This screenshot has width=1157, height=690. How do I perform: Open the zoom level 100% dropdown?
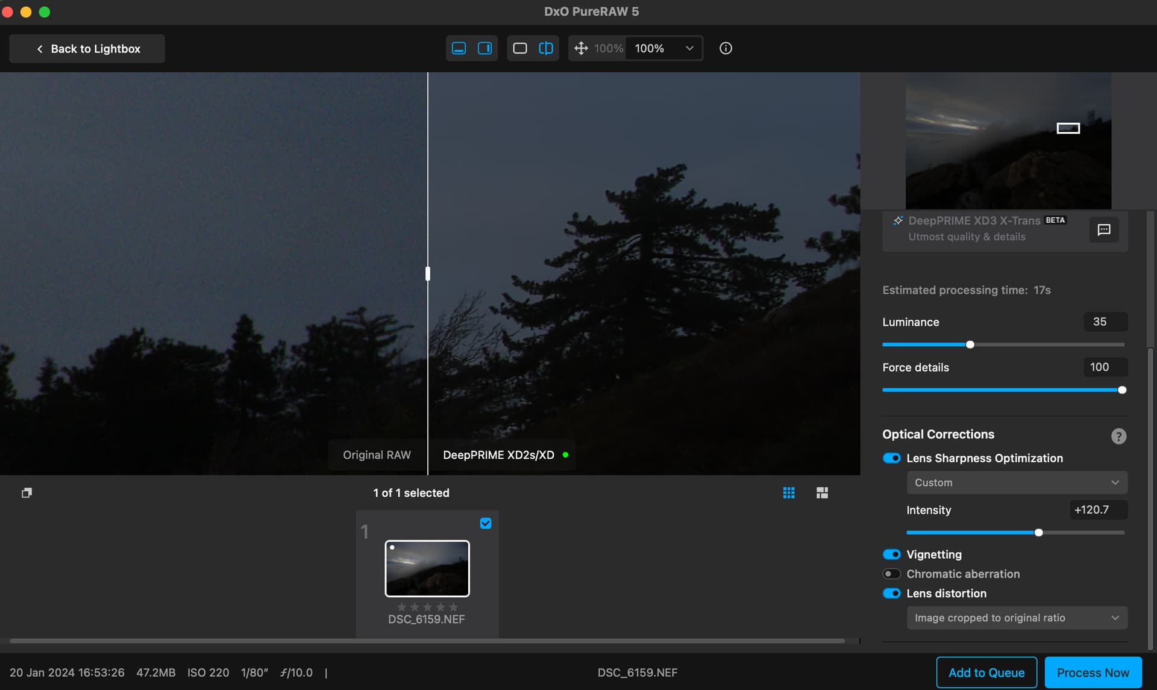664,48
